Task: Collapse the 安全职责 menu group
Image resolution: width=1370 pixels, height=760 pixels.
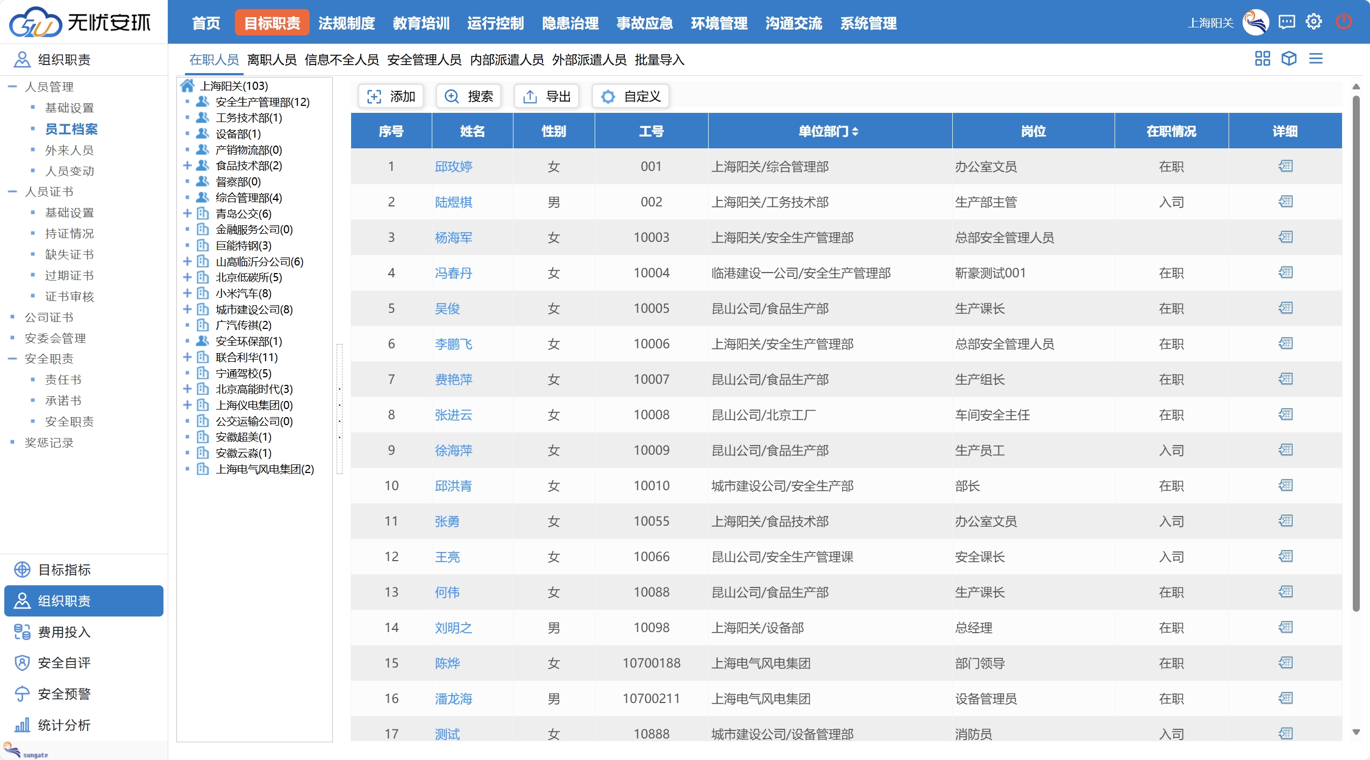Action: 12,359
